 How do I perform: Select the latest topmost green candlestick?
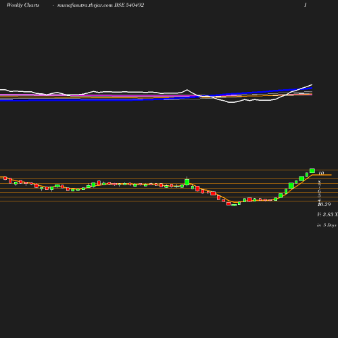coord(312,171)
